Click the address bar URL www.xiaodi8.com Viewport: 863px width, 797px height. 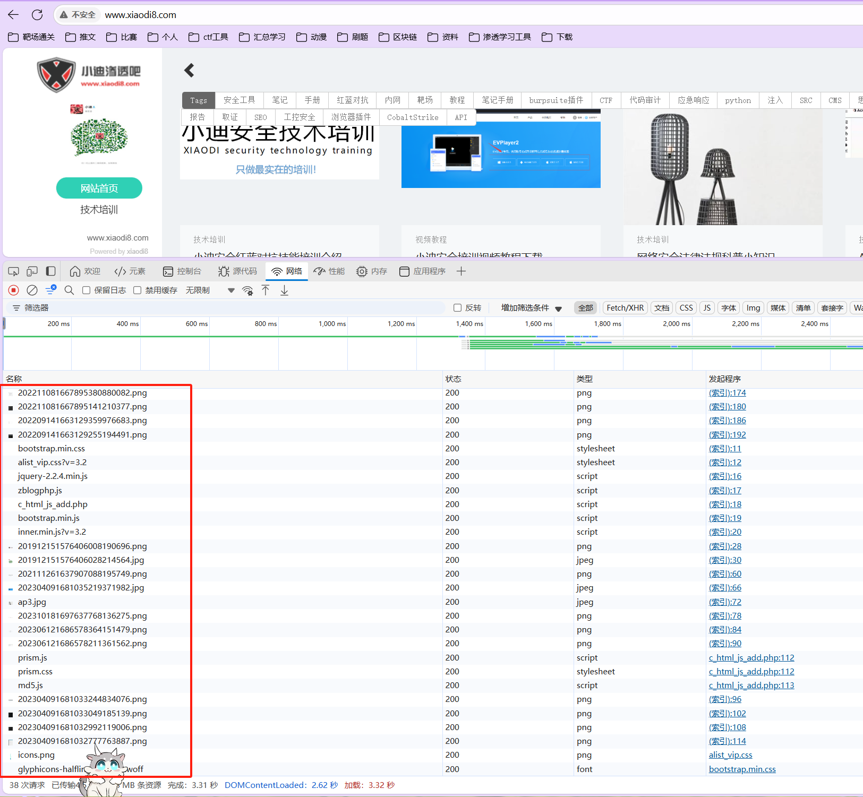(x=141, y=15)
